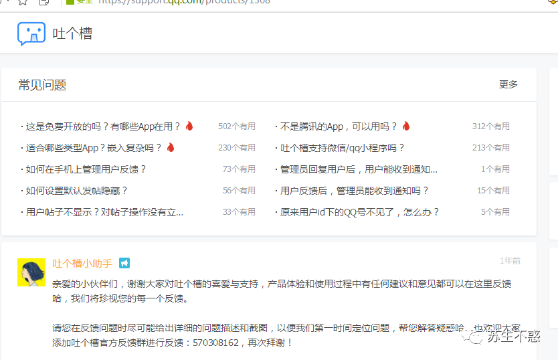Open question 适合哪些类型App？嵌入复杂吗？
This screenshot has width=558, height=360.
point(94,148)
